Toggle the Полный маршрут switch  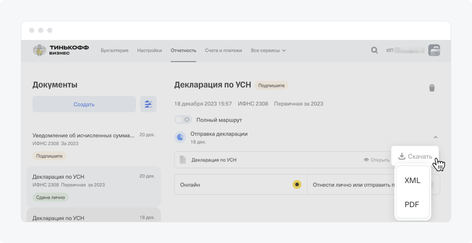point(183,120)
